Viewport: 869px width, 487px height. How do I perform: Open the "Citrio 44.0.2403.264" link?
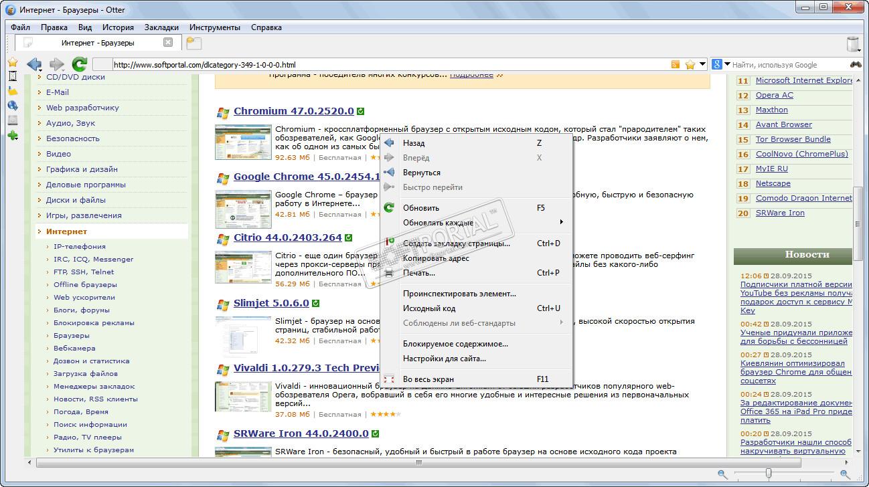point(287,237)
